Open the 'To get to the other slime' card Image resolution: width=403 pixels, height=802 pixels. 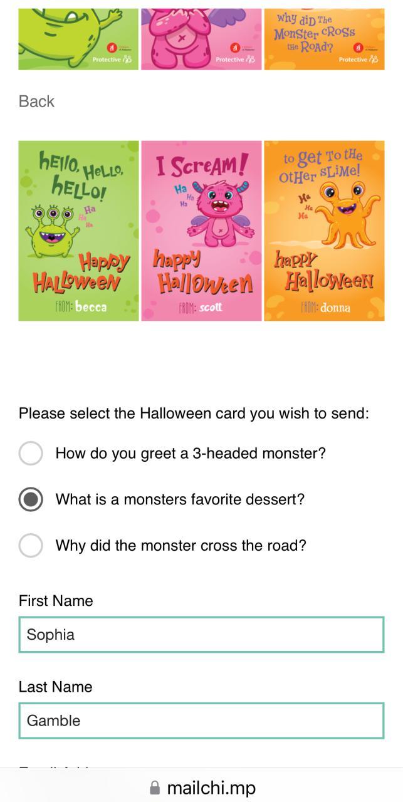coord(324,231)
